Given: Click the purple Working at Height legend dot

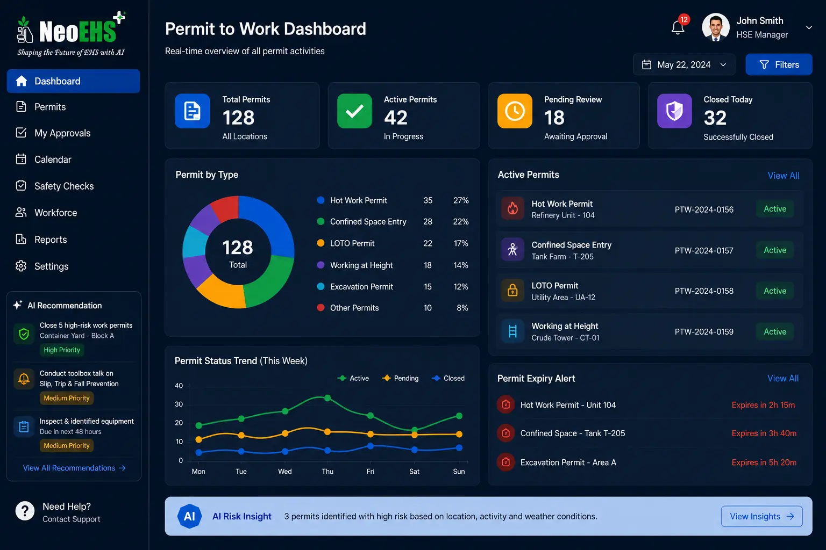Looking at the screenshot, I should coord(321,265).
